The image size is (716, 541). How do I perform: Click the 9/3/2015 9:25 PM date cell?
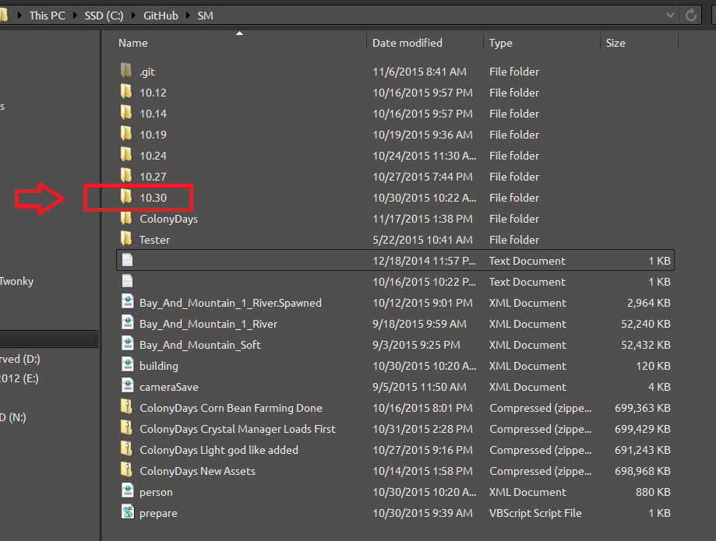tap(416, 345)
